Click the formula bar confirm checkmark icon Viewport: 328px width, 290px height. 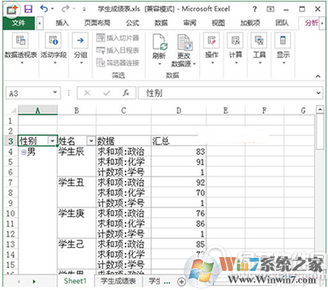pos(106,93)
